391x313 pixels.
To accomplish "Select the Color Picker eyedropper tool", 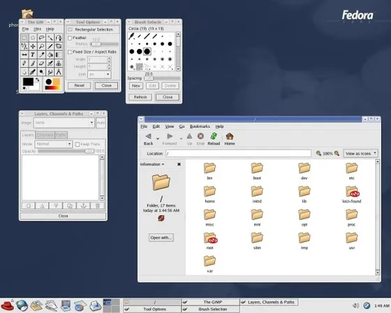I will click(41, 54).
